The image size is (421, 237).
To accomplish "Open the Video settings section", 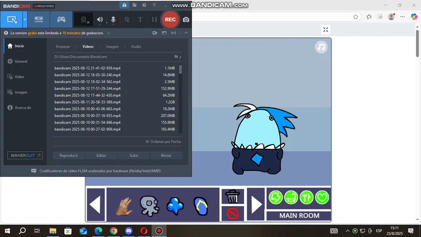I will pos(25,77).
